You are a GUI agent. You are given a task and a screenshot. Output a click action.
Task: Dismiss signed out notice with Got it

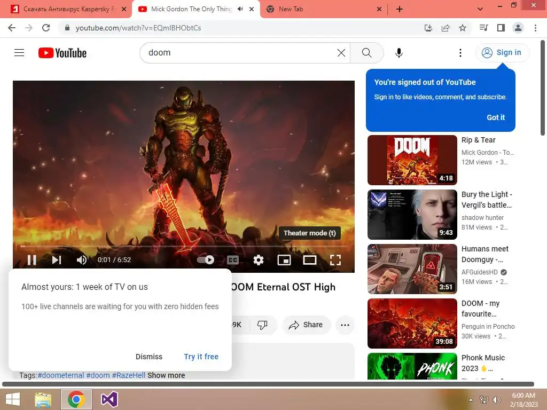click(x=495, y=117)
